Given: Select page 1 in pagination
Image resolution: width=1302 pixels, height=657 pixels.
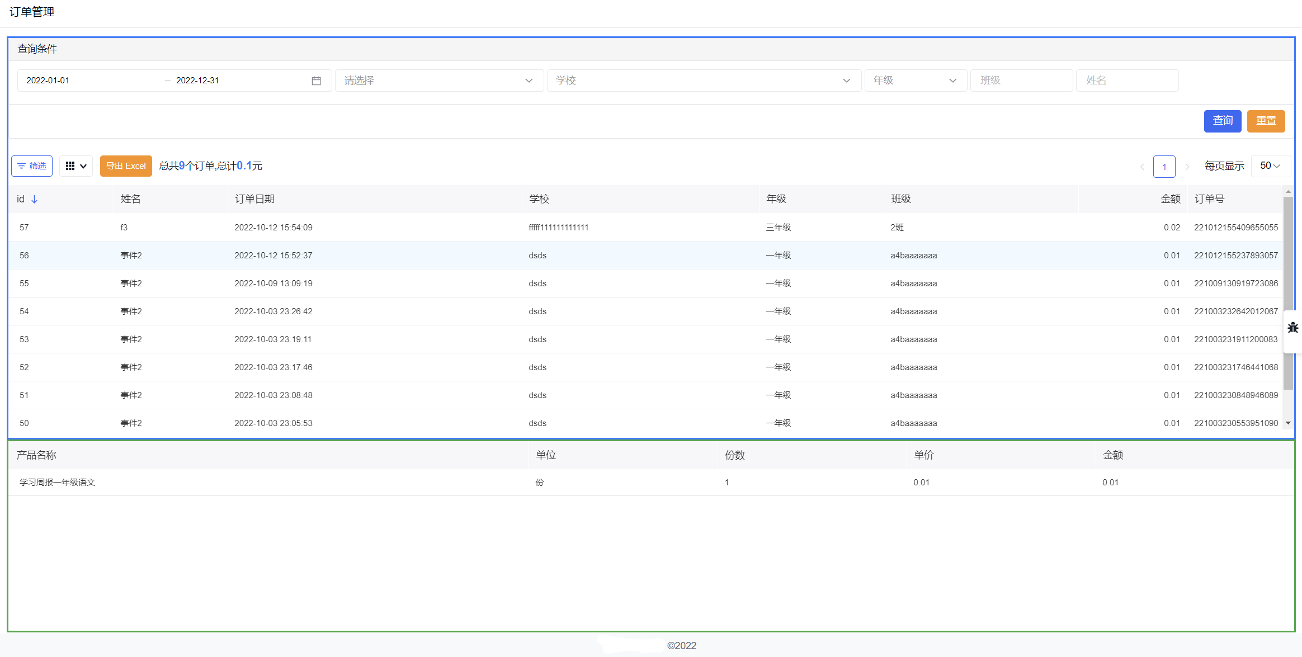Looking at the screenshot, I should coord(1164,167).
